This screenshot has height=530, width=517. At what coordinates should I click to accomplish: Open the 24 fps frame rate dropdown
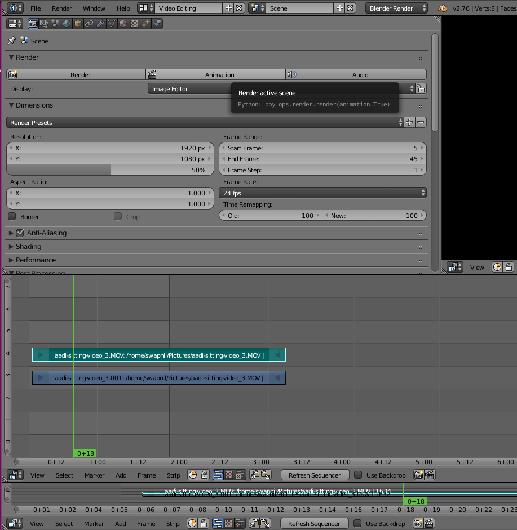tap(323, 193)
